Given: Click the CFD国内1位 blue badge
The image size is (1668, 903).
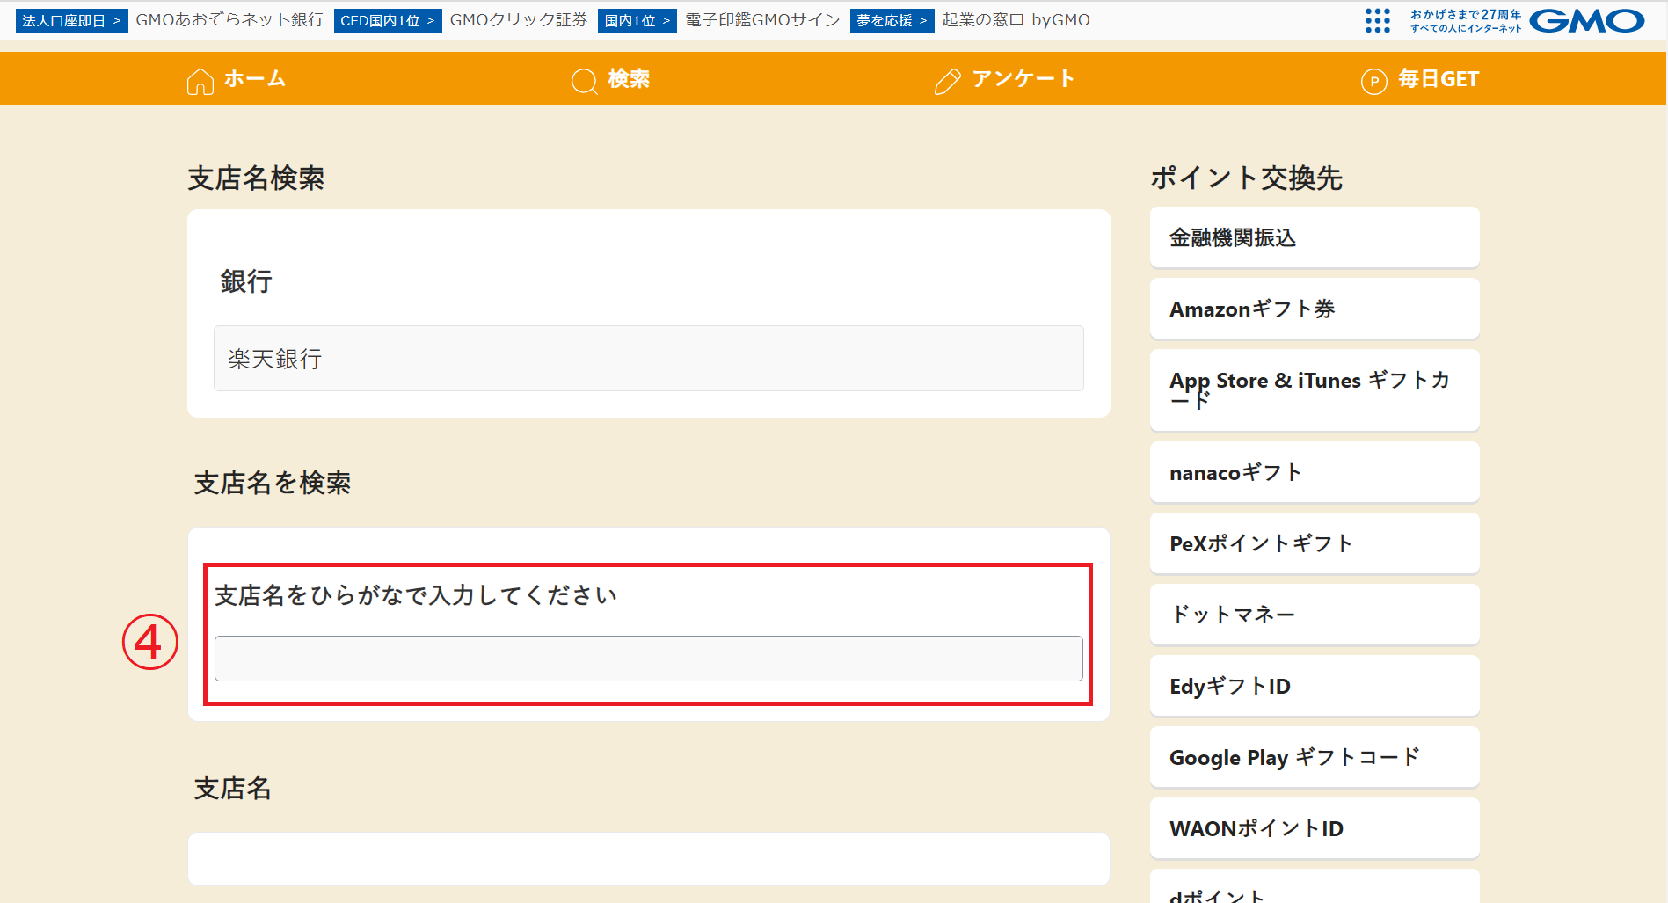Looking at the screenshot, I should pos(388,20).
